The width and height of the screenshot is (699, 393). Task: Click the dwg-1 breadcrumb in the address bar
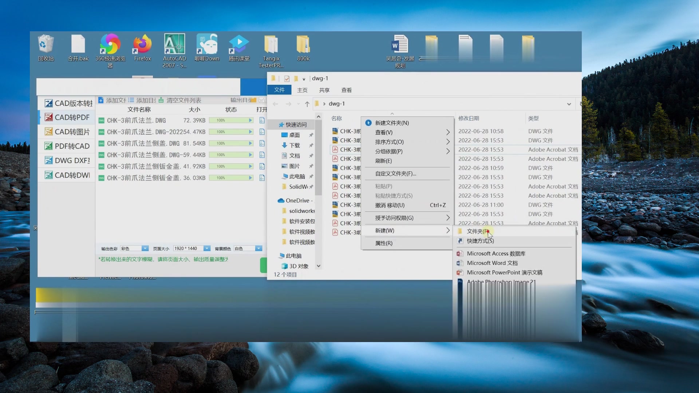tap(337, 104)
